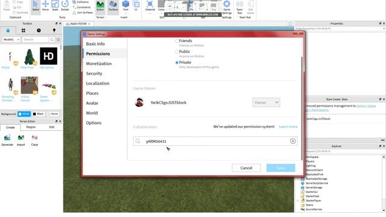This screenshot has width=386, height=217.
Task: Click Clear in Terrain Editor
Action: click(35, 140)
